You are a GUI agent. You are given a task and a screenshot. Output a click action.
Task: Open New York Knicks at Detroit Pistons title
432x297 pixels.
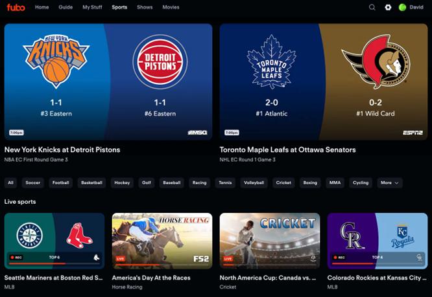tap(62, 149)
